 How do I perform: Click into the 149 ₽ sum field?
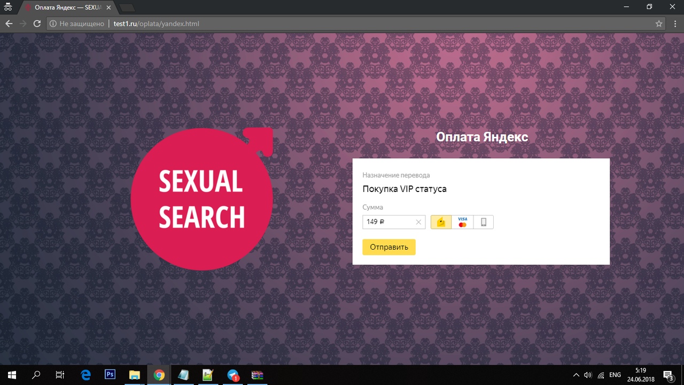point(387,222)
